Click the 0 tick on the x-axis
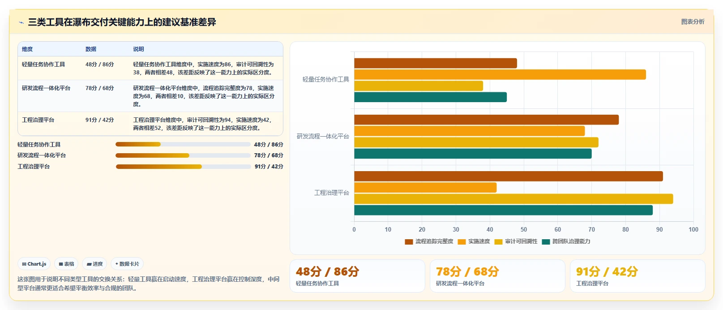Screen dimensions: 723x310 coord(354,229)
